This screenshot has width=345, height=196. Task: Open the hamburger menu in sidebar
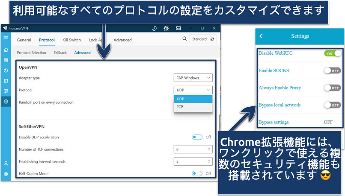pos(6,38)
